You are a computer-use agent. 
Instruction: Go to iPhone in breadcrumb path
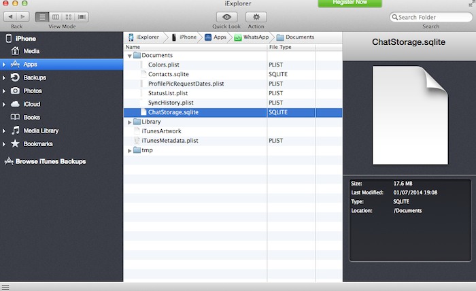(184, 37)
